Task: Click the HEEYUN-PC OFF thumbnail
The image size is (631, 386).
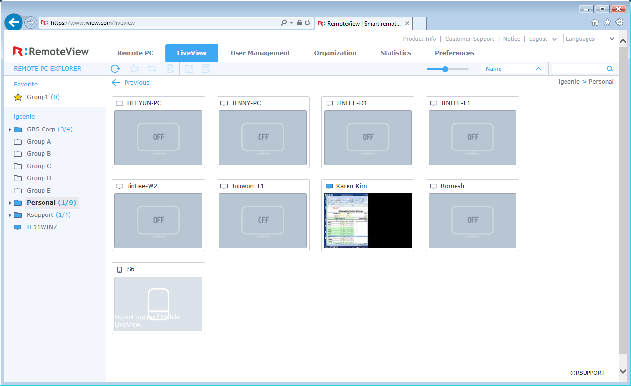Action: pyautogui.click(x=158, y=138)
